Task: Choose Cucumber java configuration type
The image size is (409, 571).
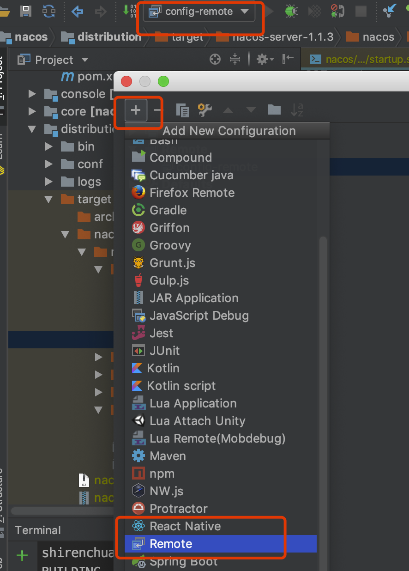Action: point(221,175)
